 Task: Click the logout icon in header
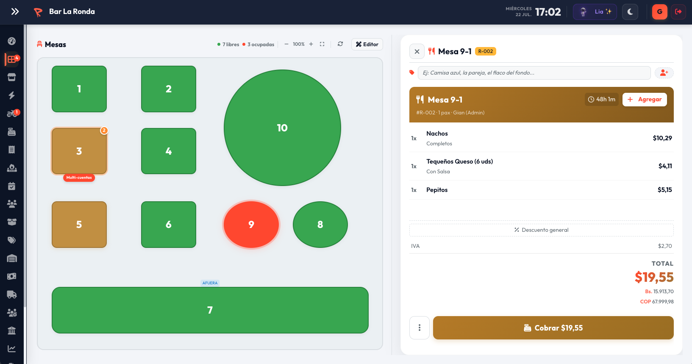click(678, 12)
